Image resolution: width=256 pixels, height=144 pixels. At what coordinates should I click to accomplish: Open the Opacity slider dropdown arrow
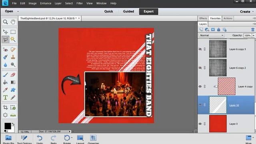click(253, 36)
